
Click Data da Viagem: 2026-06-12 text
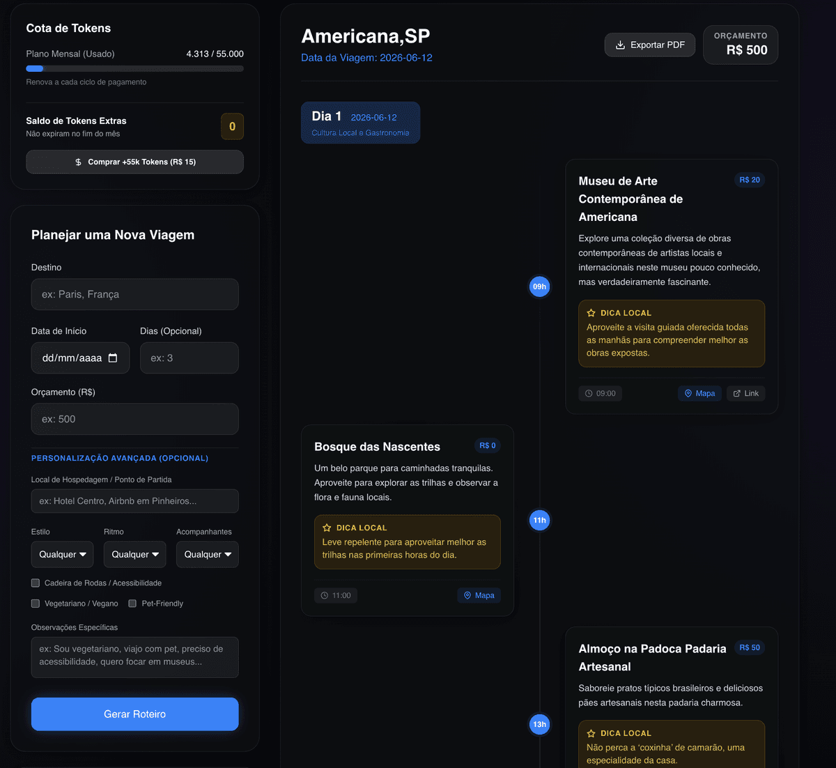[366, 58]
